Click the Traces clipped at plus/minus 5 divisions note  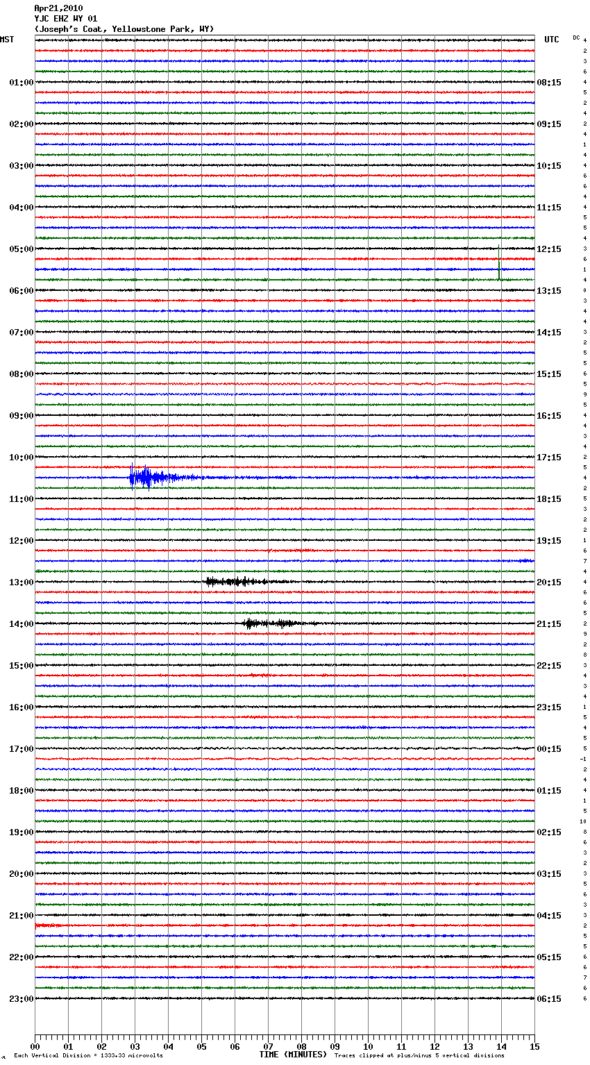click(x=419, y=1056)
